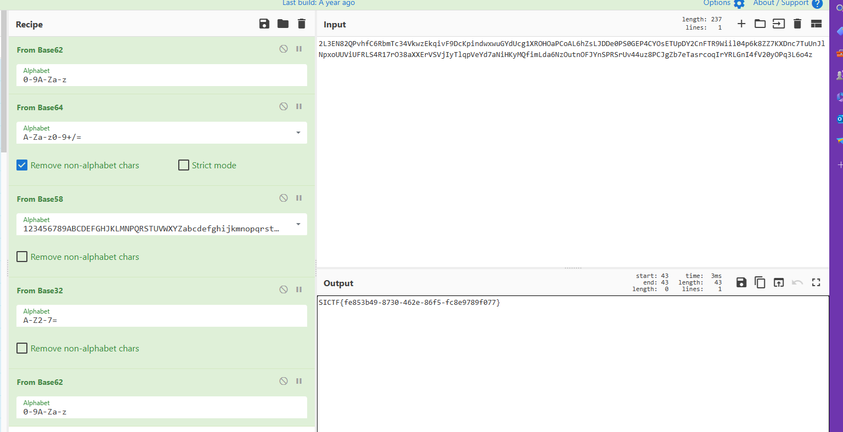
Task: Copy raw output to clipboard
Action: click(x=760, y=282)
